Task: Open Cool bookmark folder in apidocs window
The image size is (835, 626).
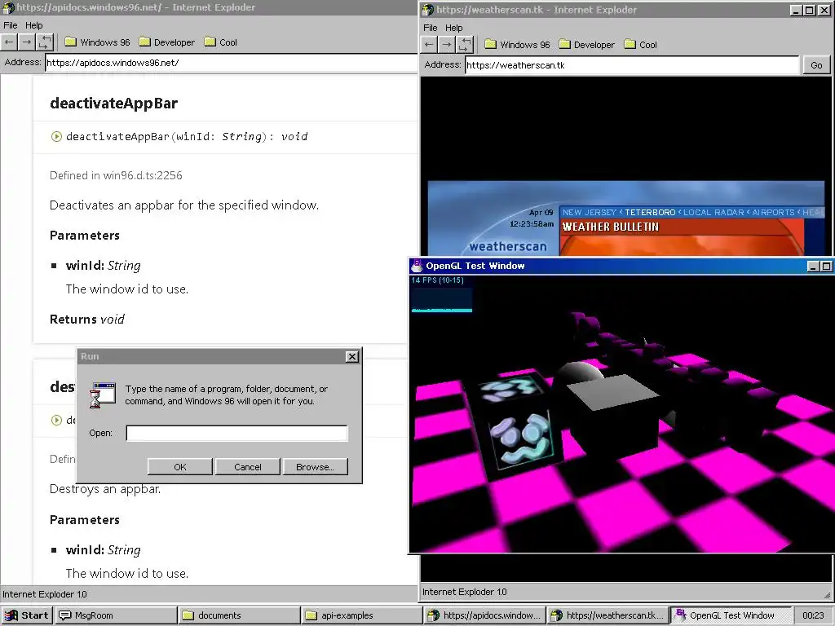Action: 221,42
